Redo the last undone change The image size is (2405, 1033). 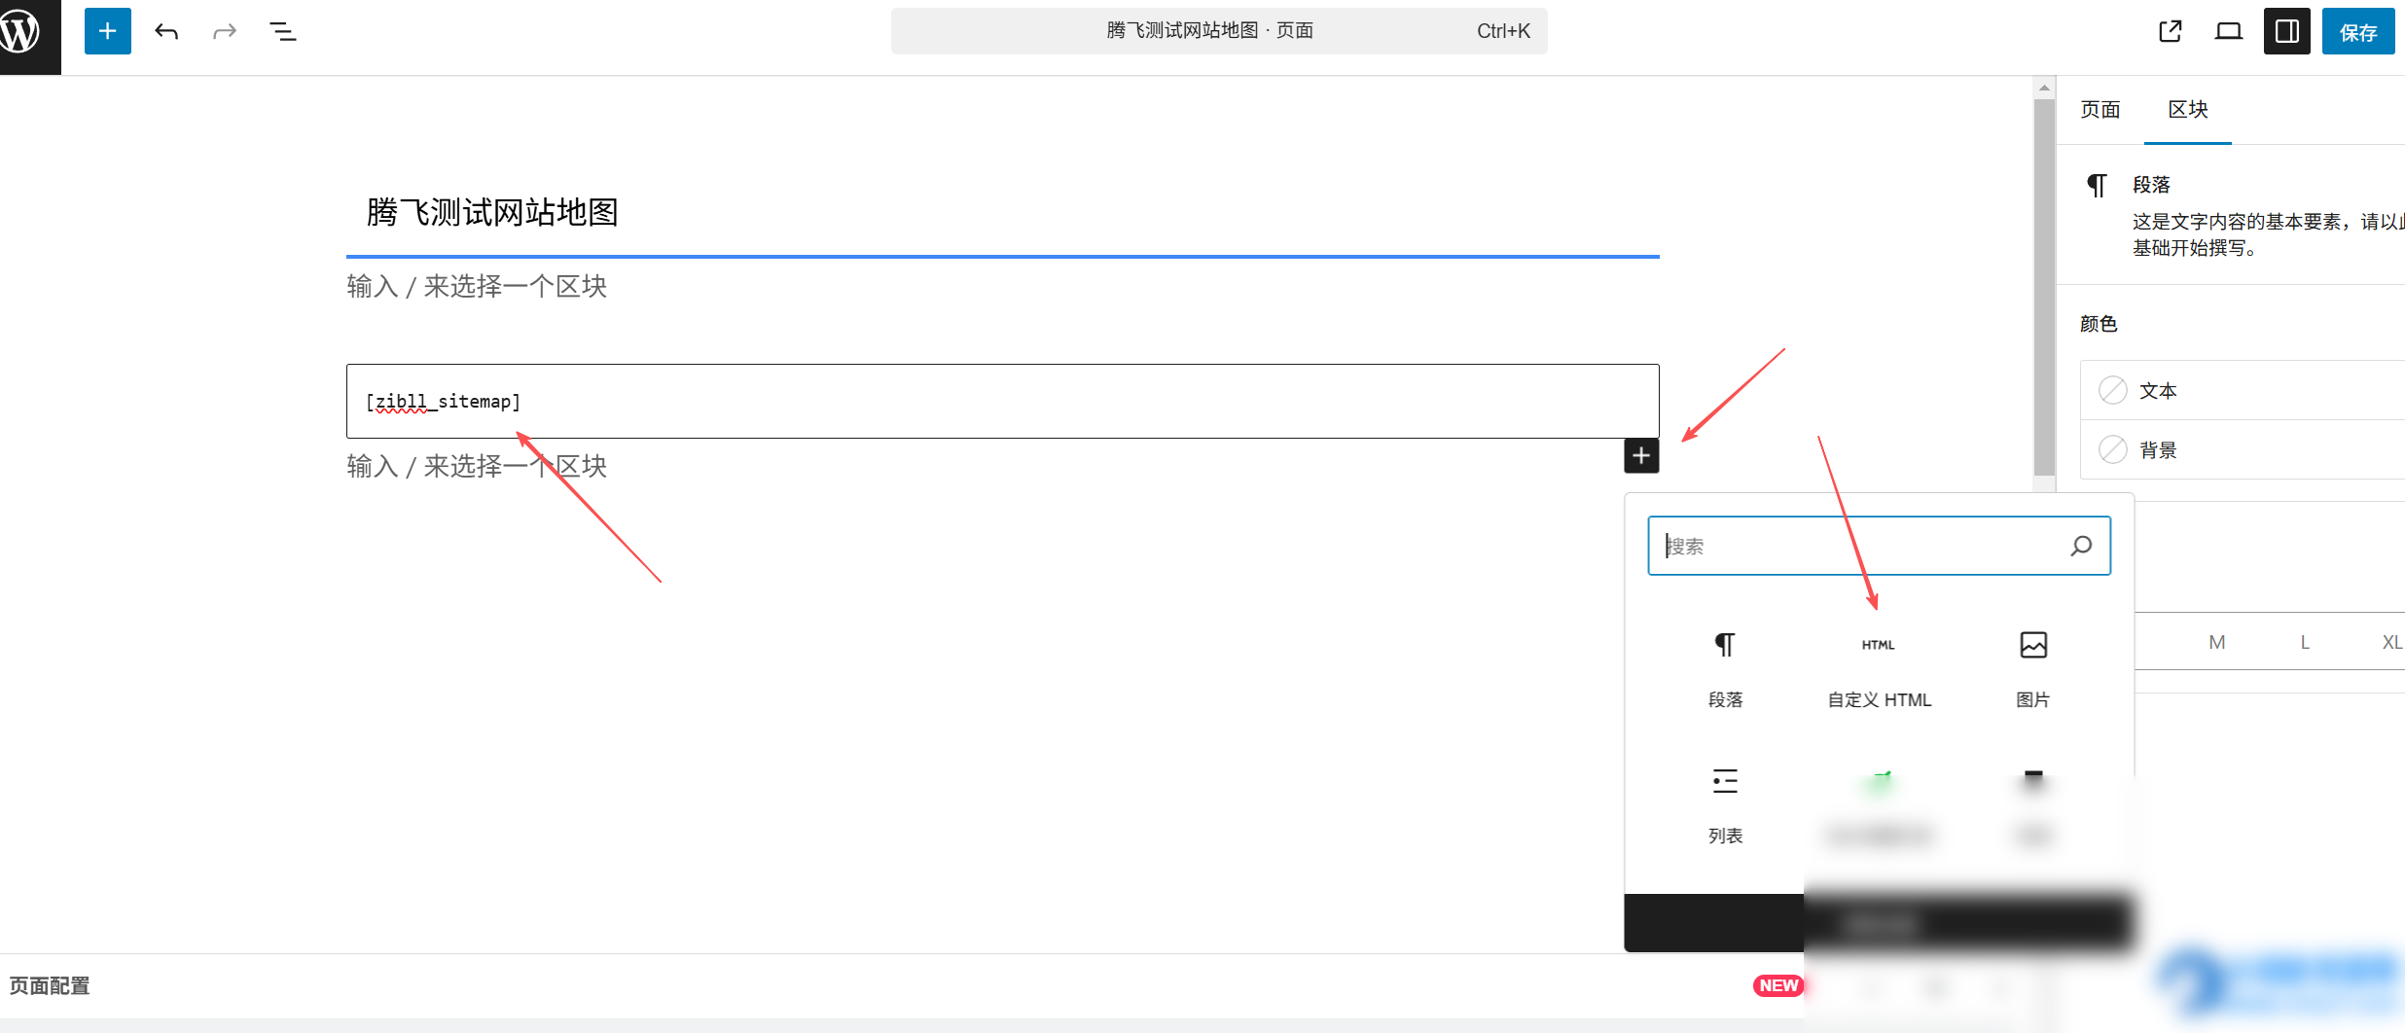click(x=224, y=30)
